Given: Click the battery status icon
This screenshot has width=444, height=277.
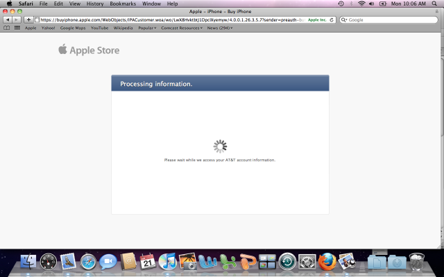Looking at the screenshot, I should coord(383,3).
